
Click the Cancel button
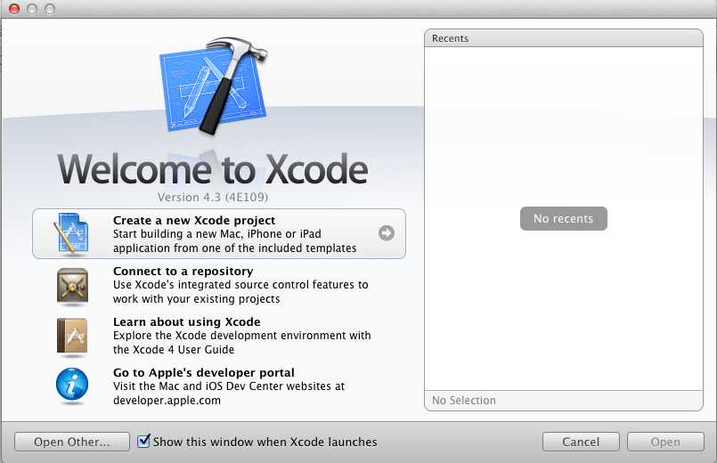(581, 442)
